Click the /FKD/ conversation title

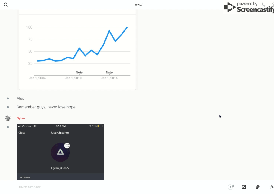pos(139,5)
